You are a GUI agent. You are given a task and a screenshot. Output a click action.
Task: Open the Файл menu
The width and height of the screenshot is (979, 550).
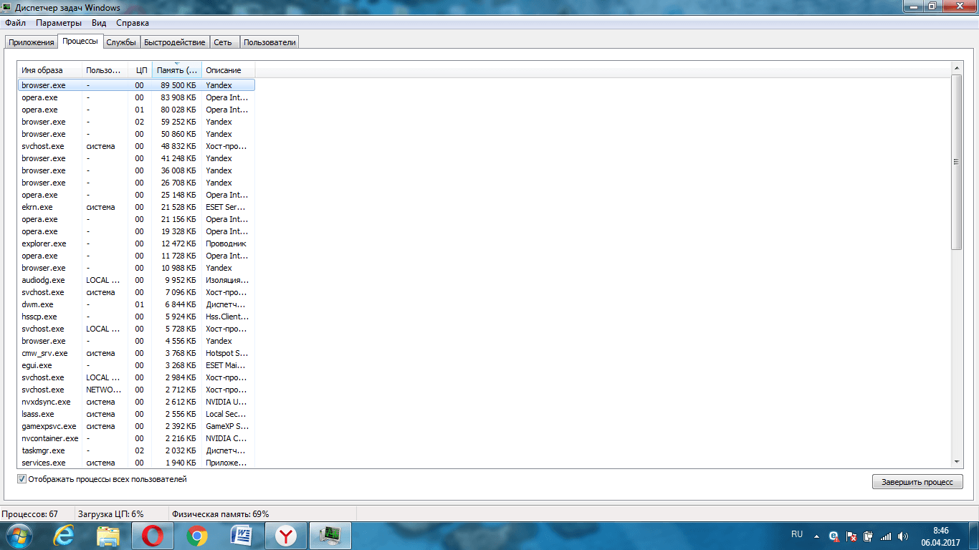coord(15,23)
